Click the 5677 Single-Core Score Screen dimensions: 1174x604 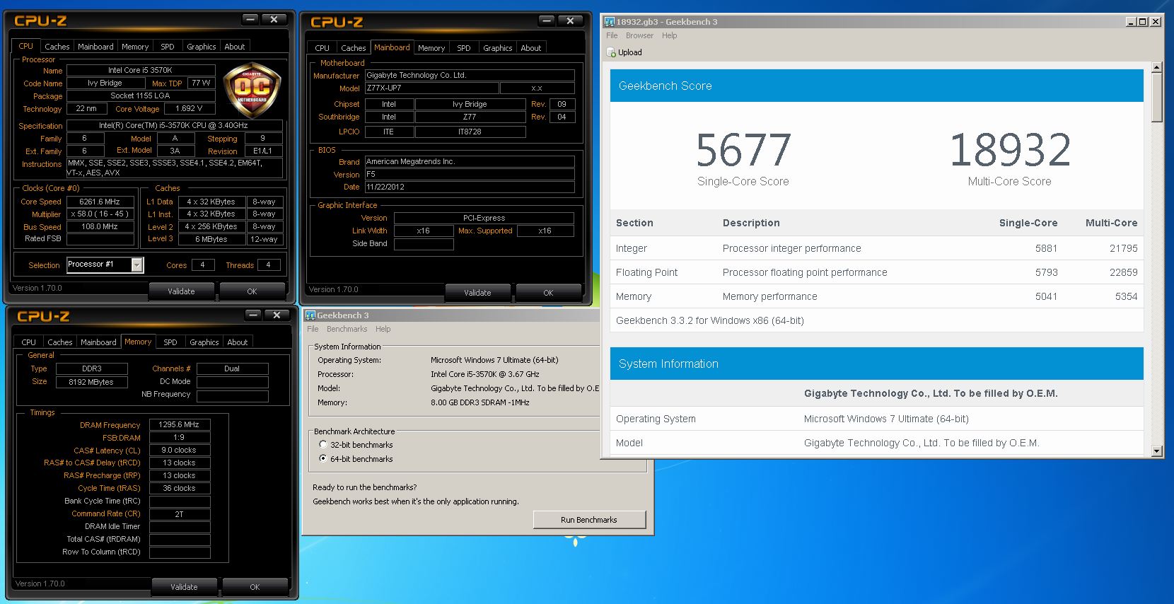coord(743,150)
